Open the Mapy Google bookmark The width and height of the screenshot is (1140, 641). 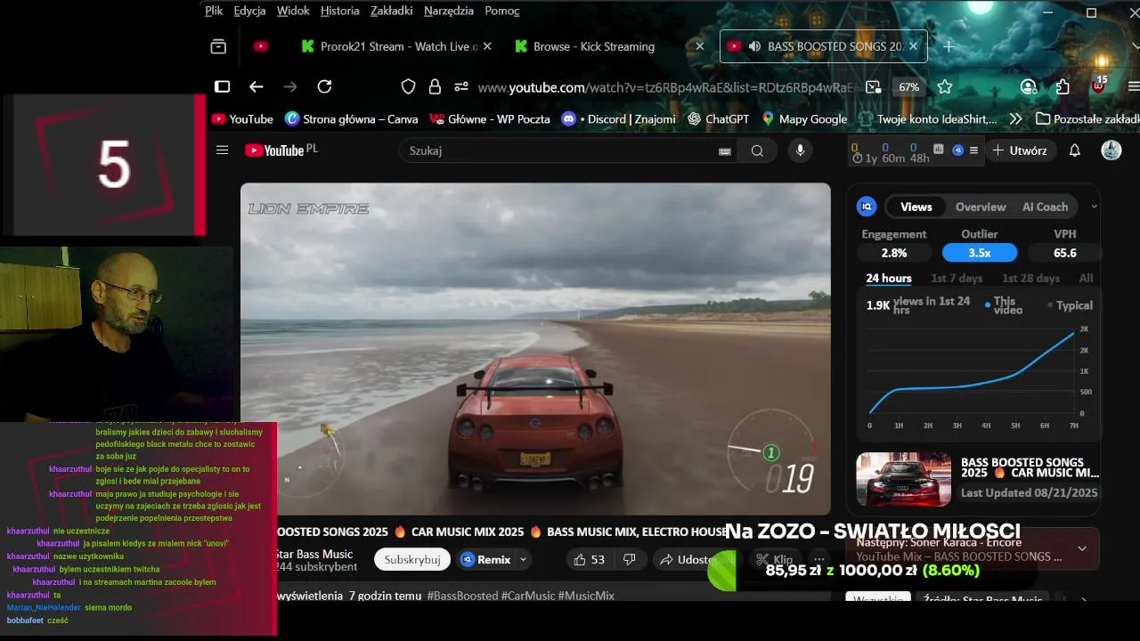tap(805, 118)
